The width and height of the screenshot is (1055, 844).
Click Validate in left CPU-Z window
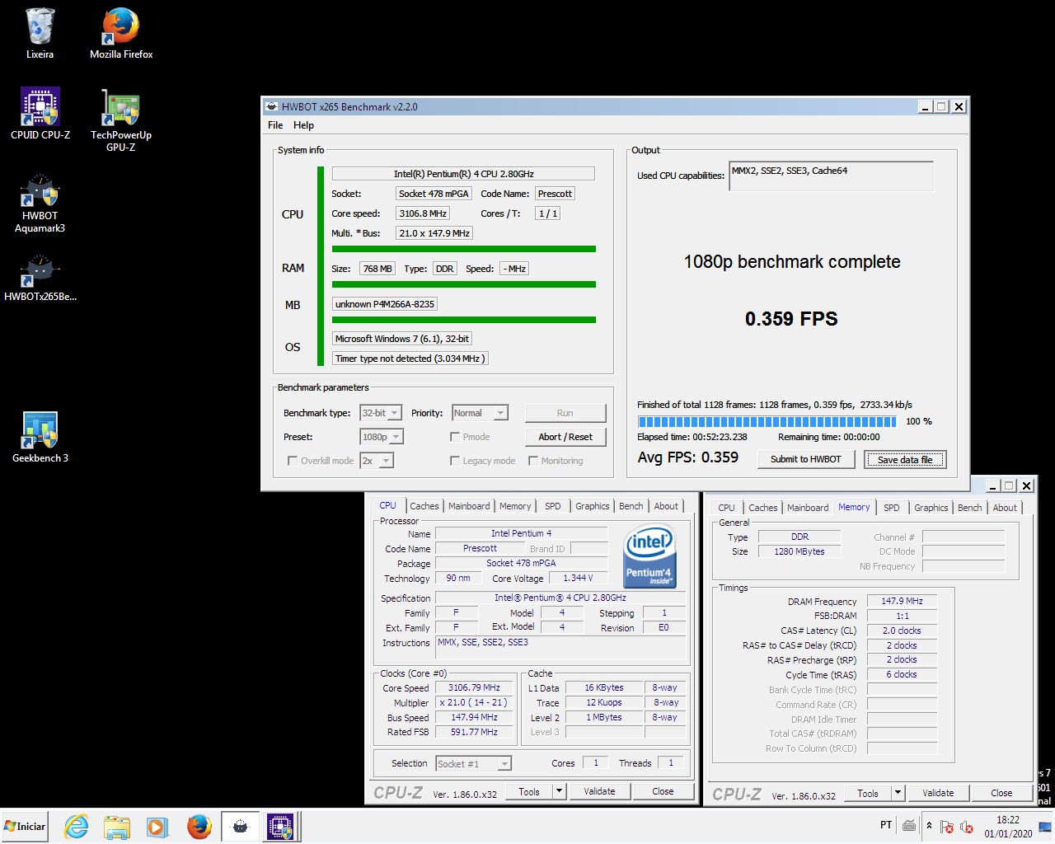(x=599, y=791)
